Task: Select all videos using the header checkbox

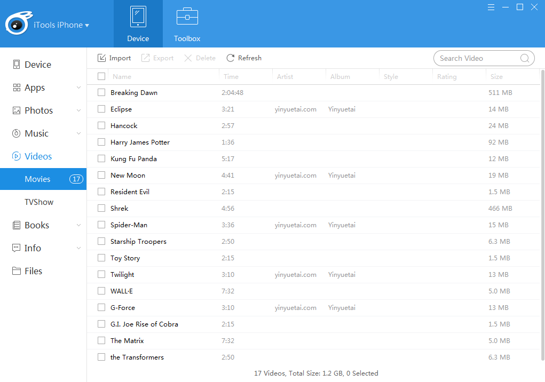Action: pos(101,76)
